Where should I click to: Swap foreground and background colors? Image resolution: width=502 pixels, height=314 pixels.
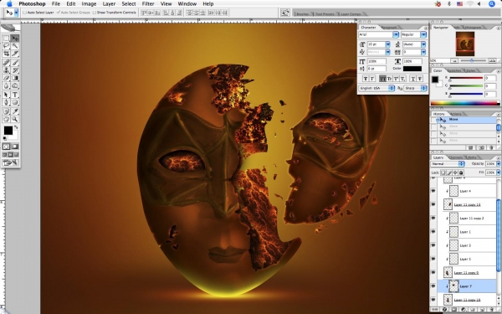(x=16, y=127)
